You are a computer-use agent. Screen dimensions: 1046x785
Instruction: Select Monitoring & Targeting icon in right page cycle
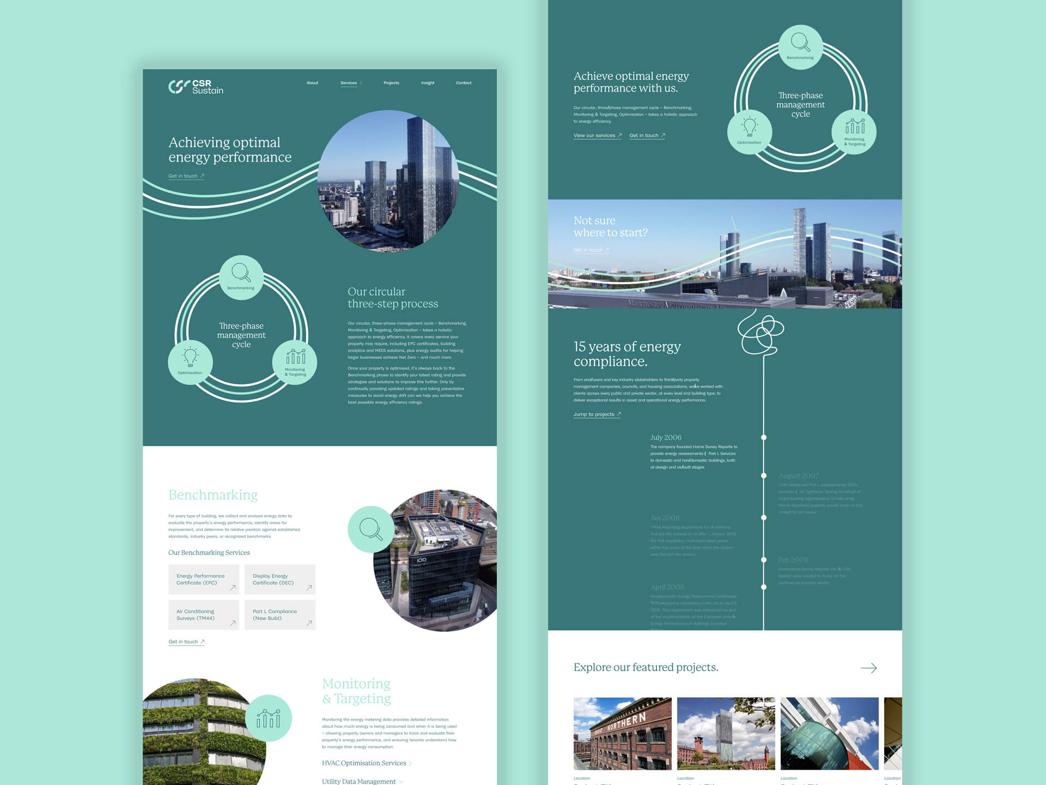tap(854, 132)
